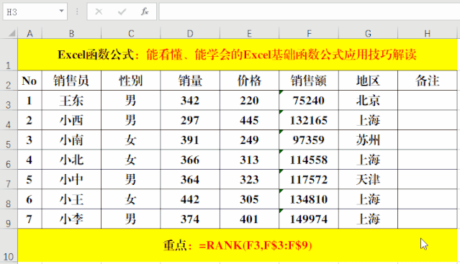Image resolution: width=460 pixels, height=264 pixels.
Task: Select the sales amount cell 149974
Action: (x=309, y=219)
